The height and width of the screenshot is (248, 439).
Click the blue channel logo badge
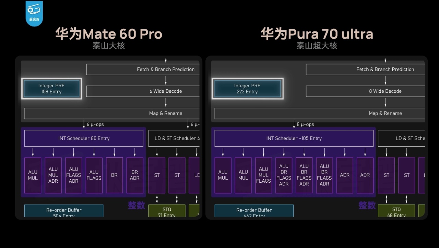pos(34,13)
